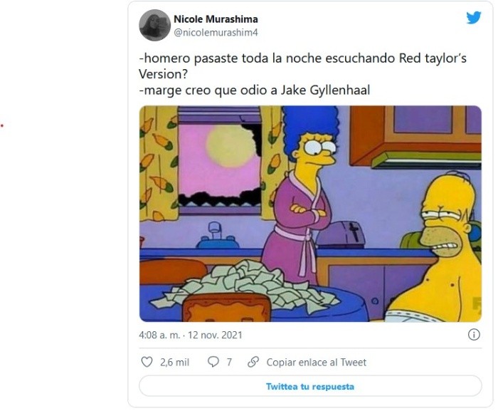
Task: Click the tweet line mentioning Jake Gyllenhaal
Action: [255, 90]
